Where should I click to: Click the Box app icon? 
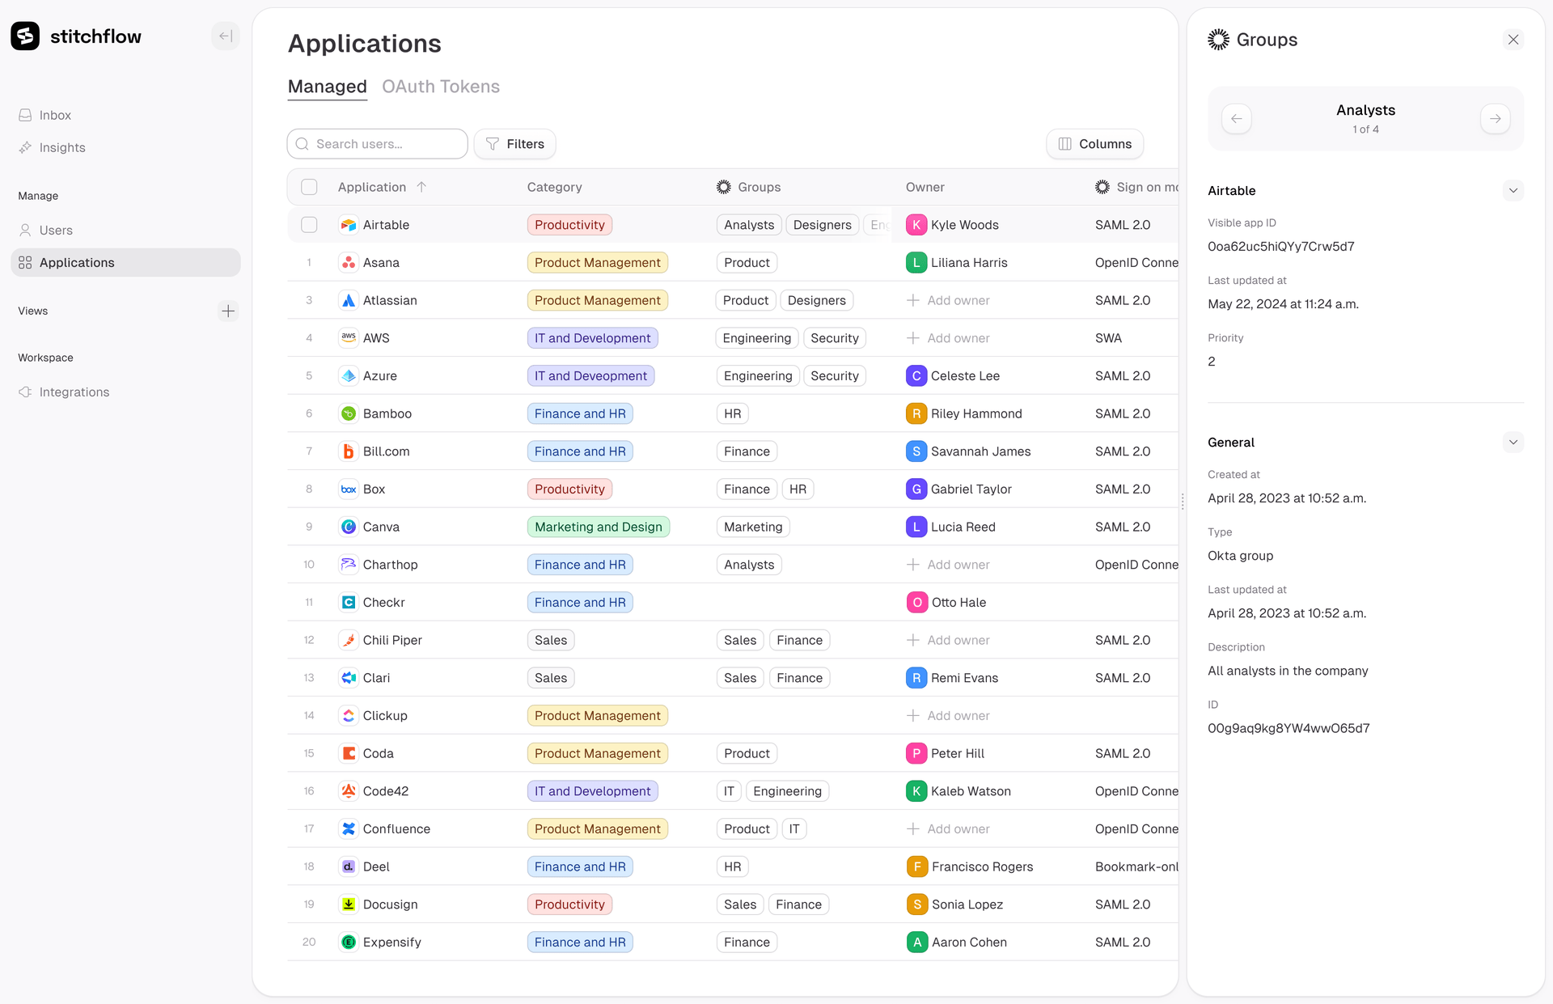click(x=349, y=489)
